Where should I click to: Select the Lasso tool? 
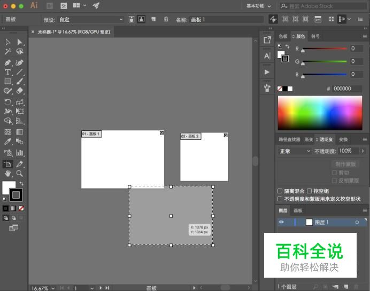coord(20,51)
